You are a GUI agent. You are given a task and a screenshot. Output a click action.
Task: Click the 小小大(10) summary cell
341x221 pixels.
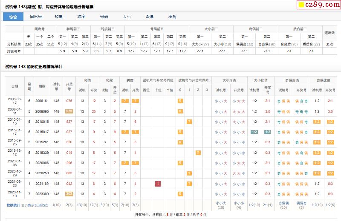click(221, 205)
